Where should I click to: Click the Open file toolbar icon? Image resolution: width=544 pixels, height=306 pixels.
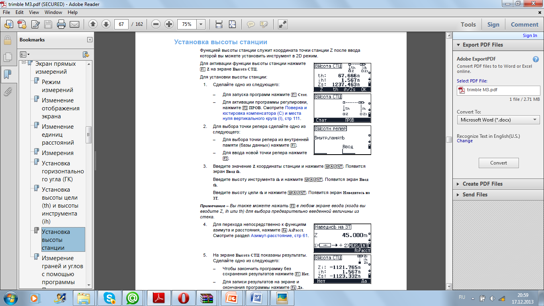coord(9,24)
